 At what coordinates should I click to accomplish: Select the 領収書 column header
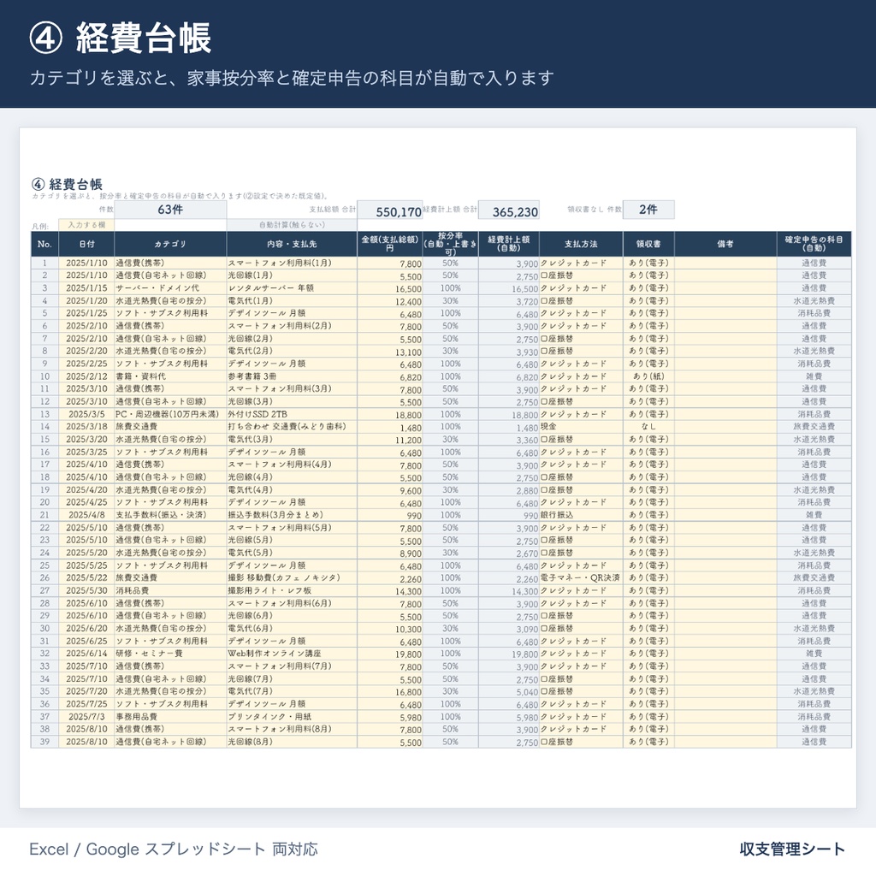click(x=648, y=244)
